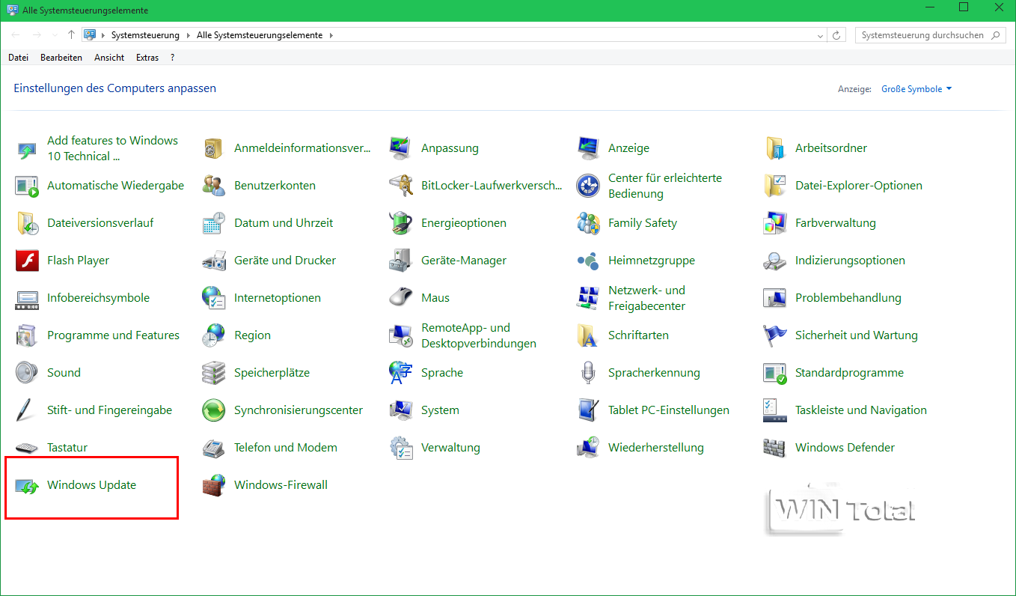Expand the address bar history dropdown
This screenshot has width=1016, height=596.
point(821,35)
